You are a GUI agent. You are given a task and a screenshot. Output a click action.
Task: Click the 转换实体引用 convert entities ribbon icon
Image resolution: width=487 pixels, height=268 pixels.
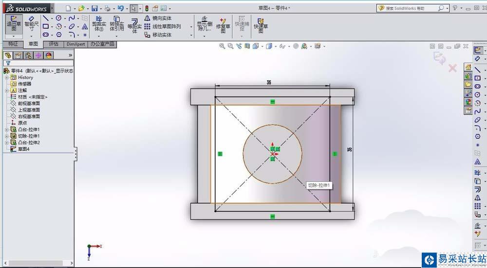pyautogui.click(x=117, y=23)
